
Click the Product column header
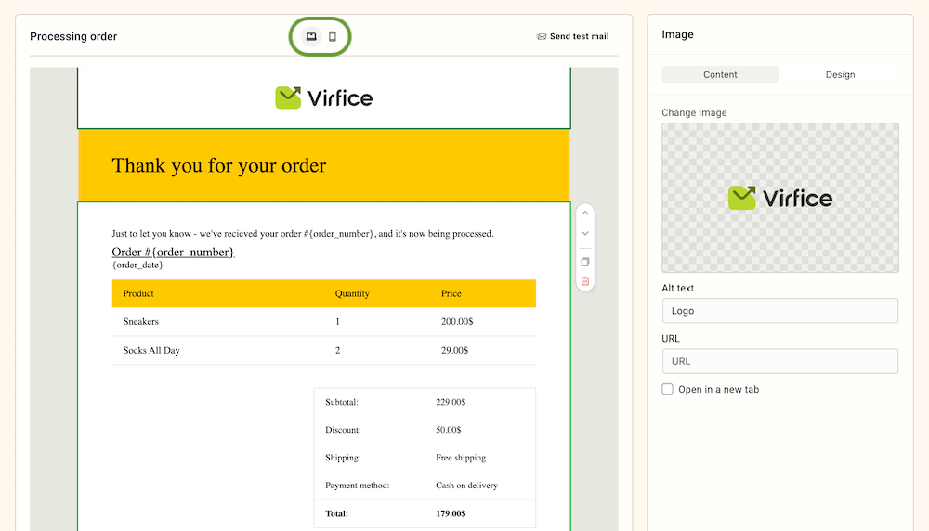(138, 293)
